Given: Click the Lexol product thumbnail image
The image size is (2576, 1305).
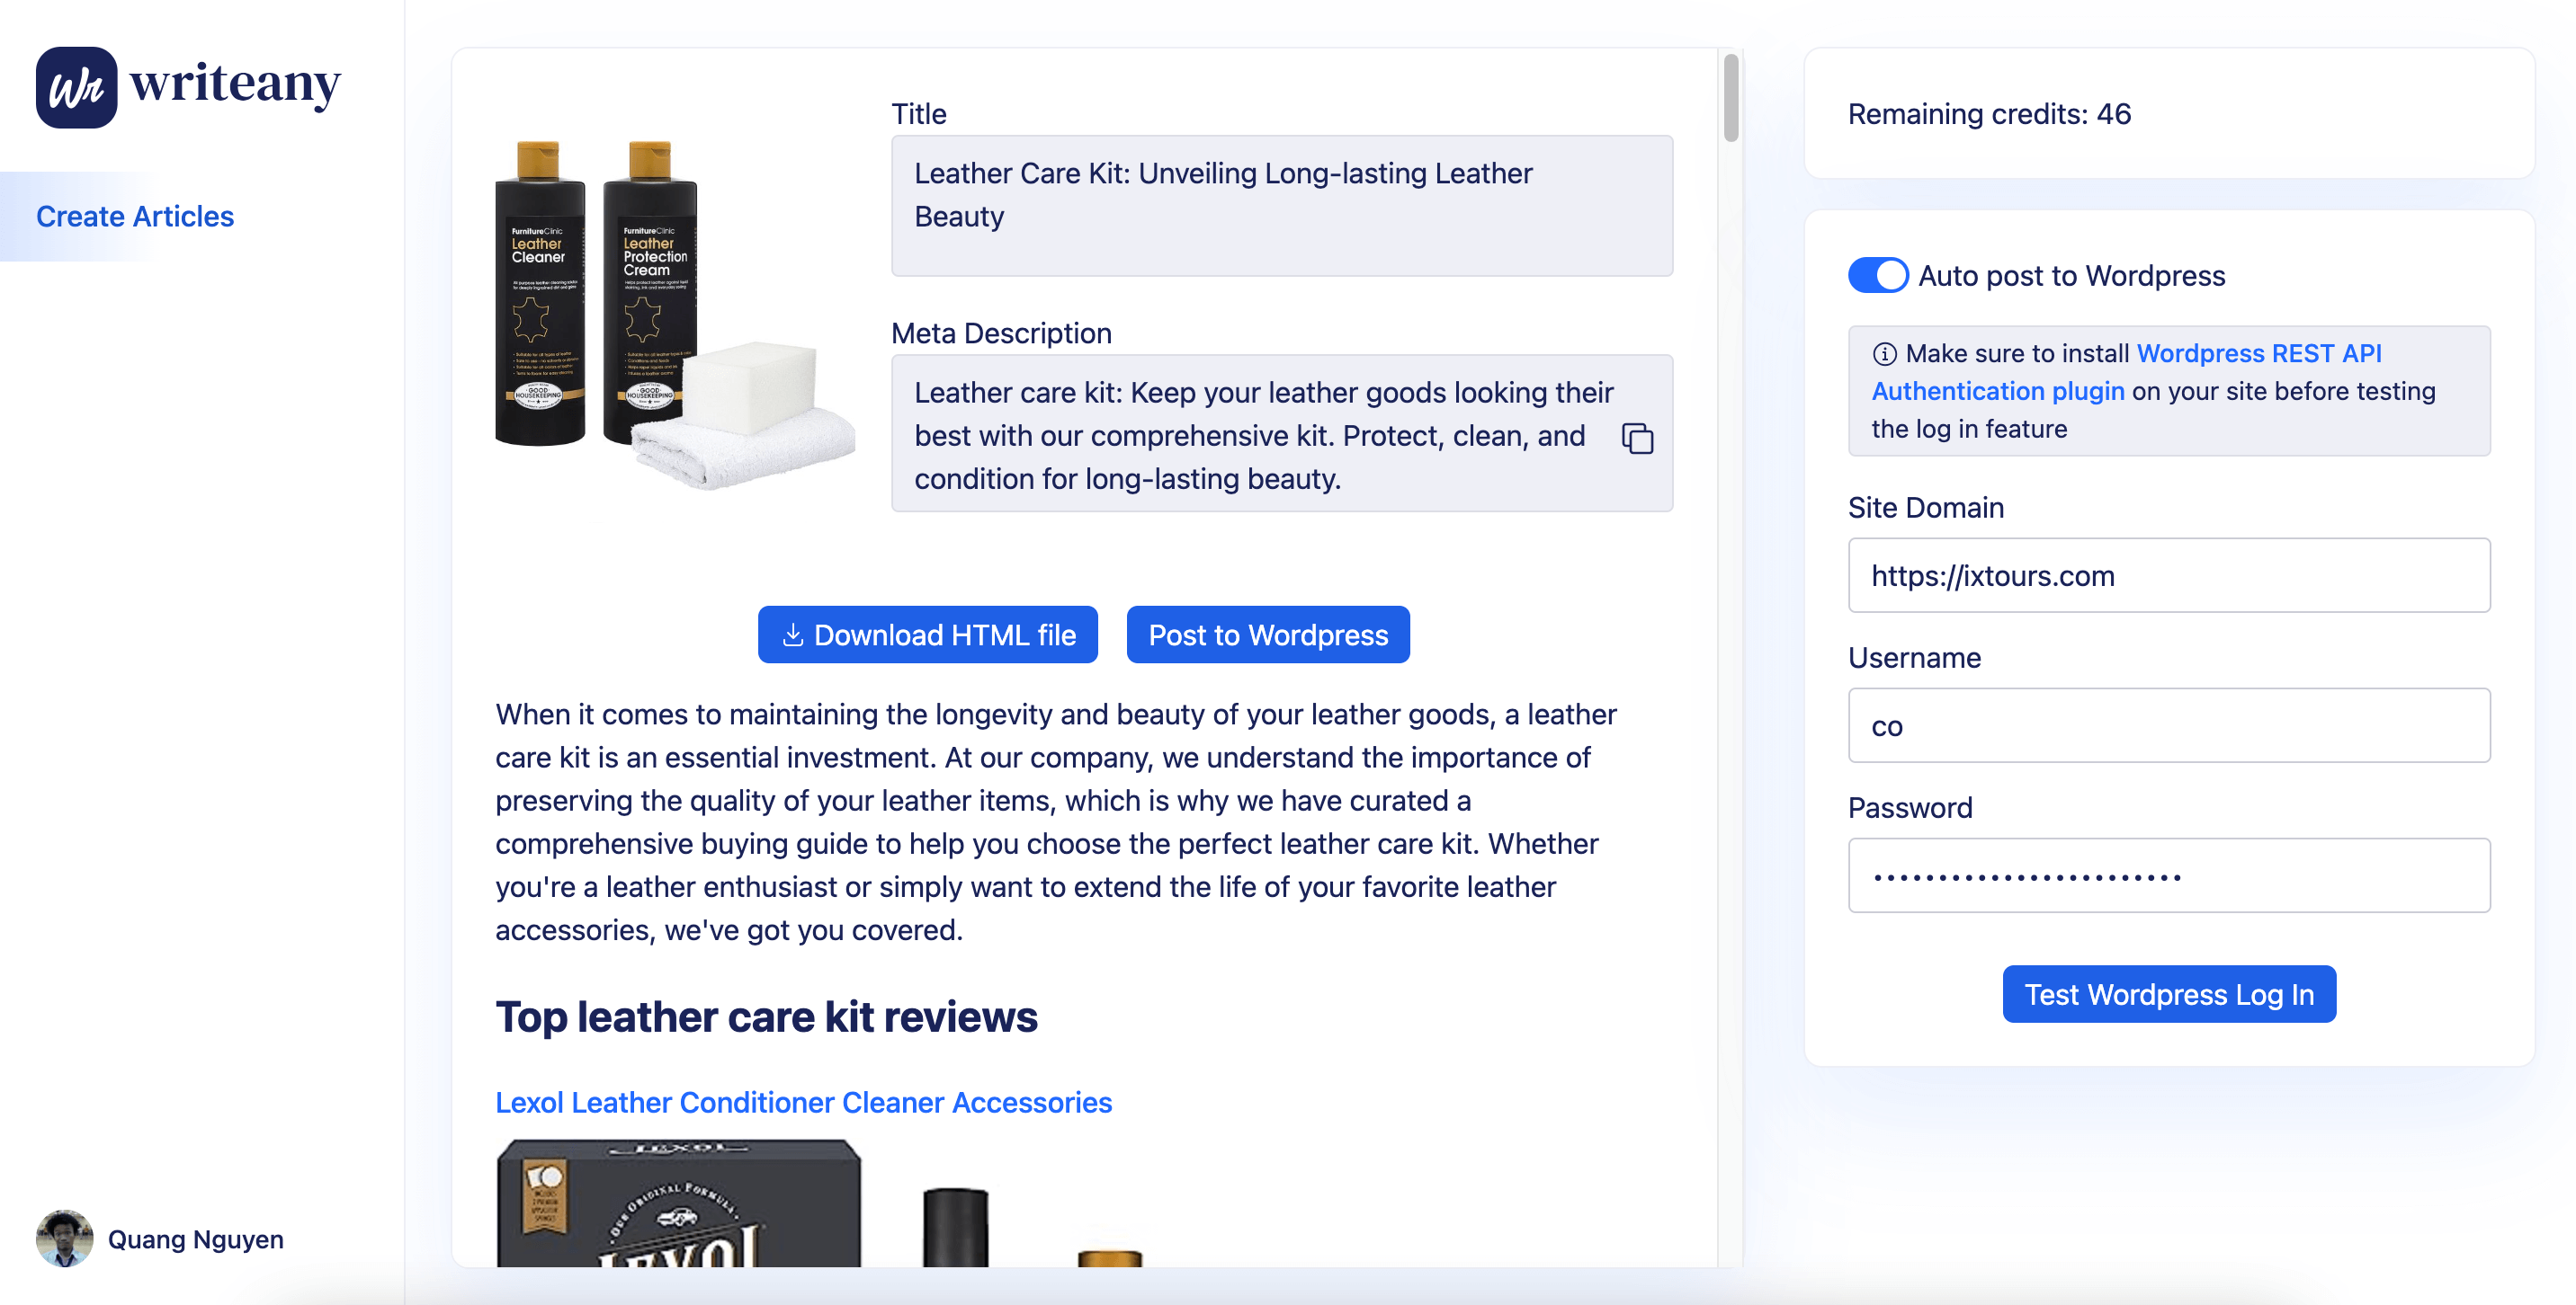Looking at the screenshot, I should point(678,1203).
